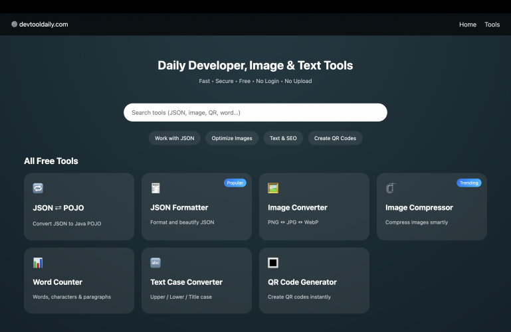Image resolution: width=511 pixels, height=332 pixels.
Task: Click the Word Counter bar chart icon
Action: (38, 263)
